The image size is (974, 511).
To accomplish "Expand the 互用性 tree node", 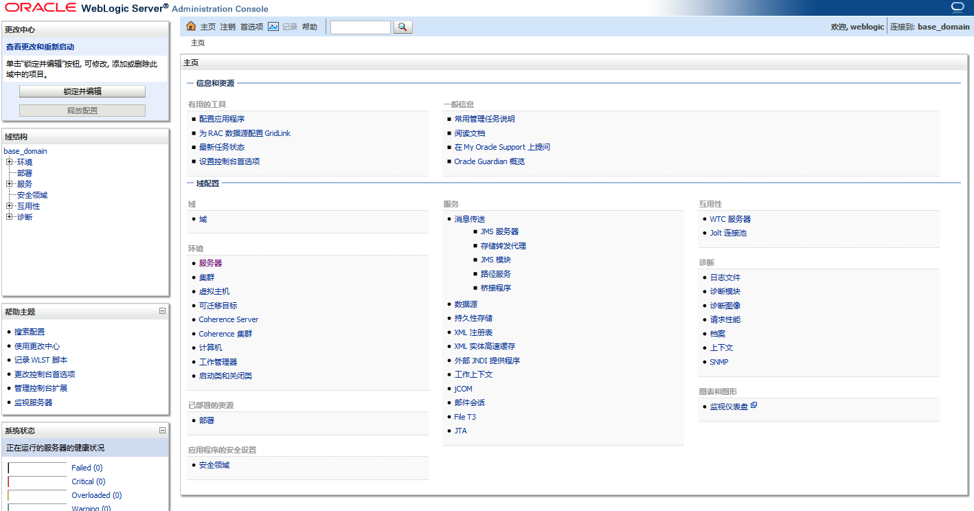I will (10, 206).
